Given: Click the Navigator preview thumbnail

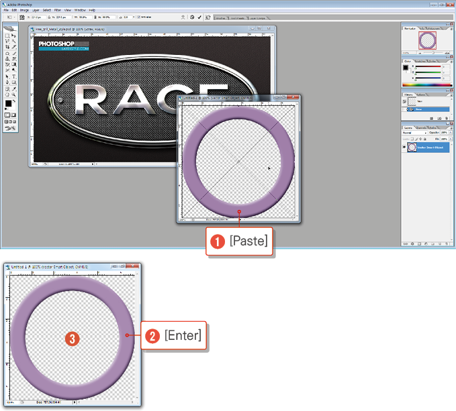Looking at the screenshot, I should pyautogui.click(x=427, y=40).
